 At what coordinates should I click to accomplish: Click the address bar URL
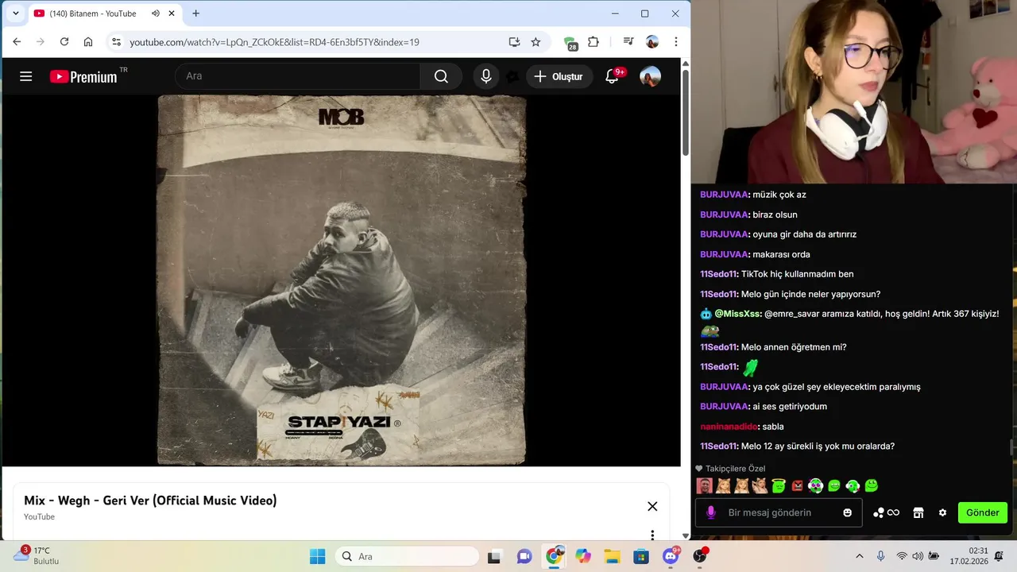pos(274,42)
